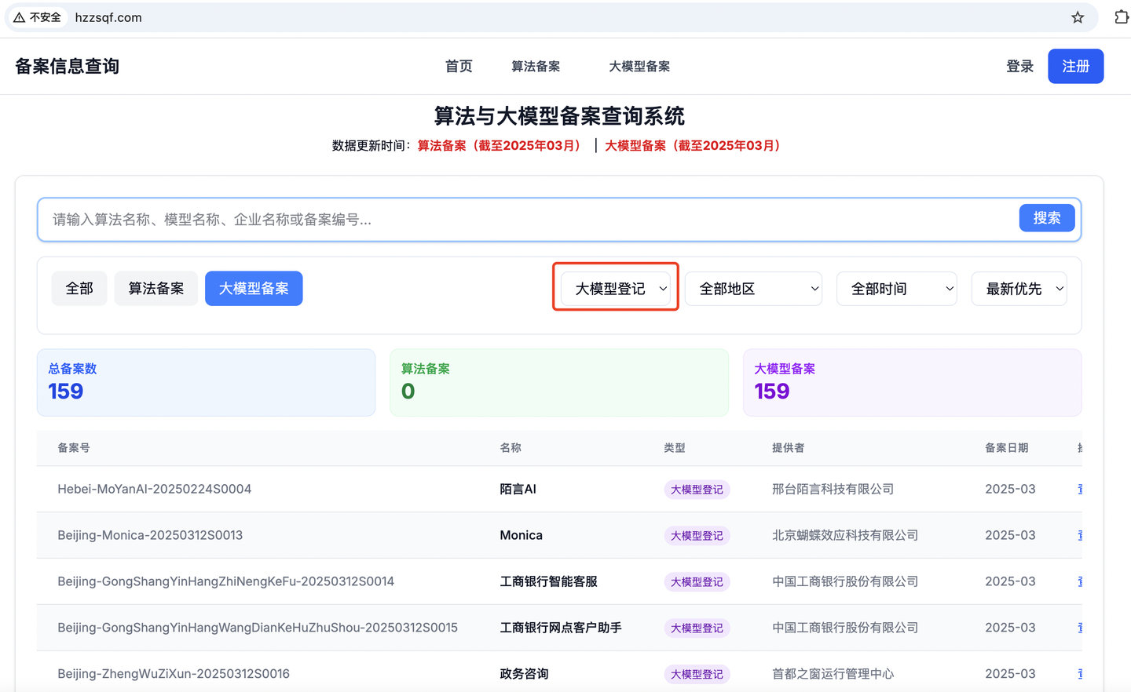Viewport: 1131px width, 692px height.
Task: Open the 全部地区 region dropdown
Action: point(753,289)
